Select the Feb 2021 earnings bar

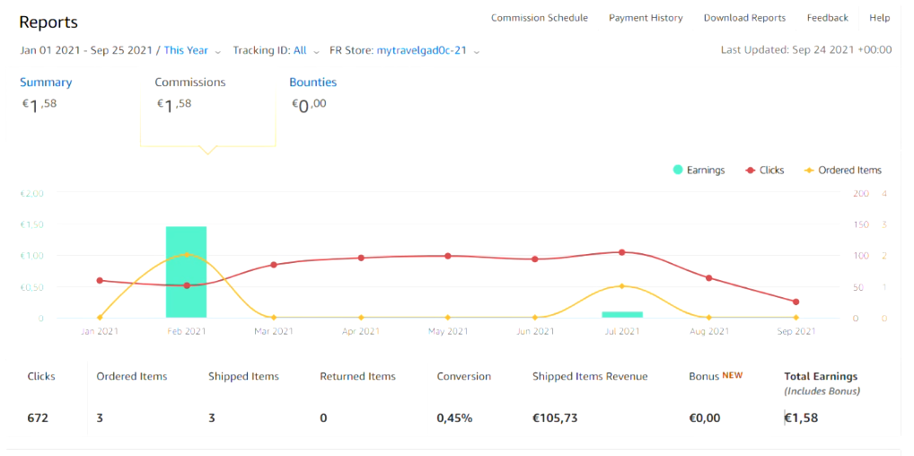(186, 272)
